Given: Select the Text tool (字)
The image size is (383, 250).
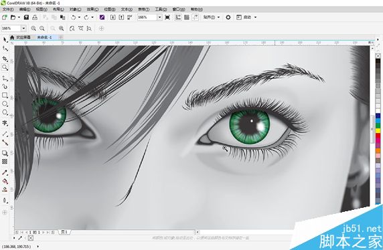Looking at the screenshot, I should (5, 123).
